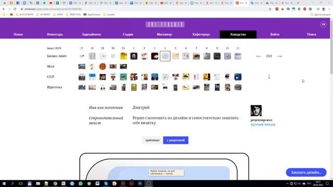Open Windows taskbar search
The height and width of the screenshot is (187, 333).
tap(12, 183)
